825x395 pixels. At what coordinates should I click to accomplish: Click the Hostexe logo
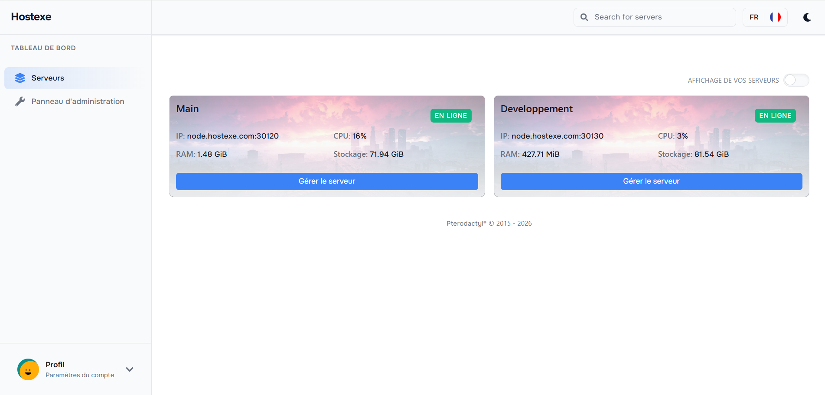pos(31,17)
